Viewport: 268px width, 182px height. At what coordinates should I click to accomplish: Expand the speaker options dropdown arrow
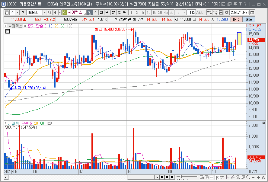click(60, 12)
